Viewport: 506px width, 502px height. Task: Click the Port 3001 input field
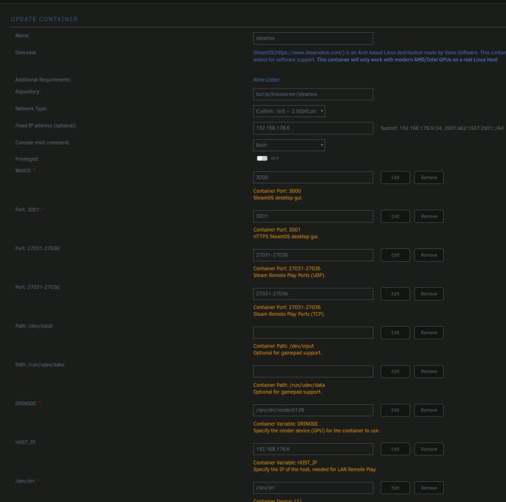click(x=313, y=216)
